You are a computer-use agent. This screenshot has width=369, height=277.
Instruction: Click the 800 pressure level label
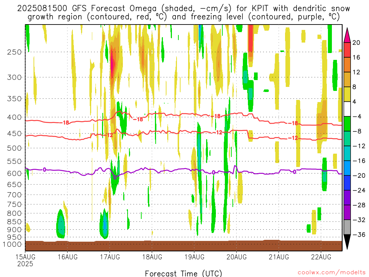tap(14, 214)
